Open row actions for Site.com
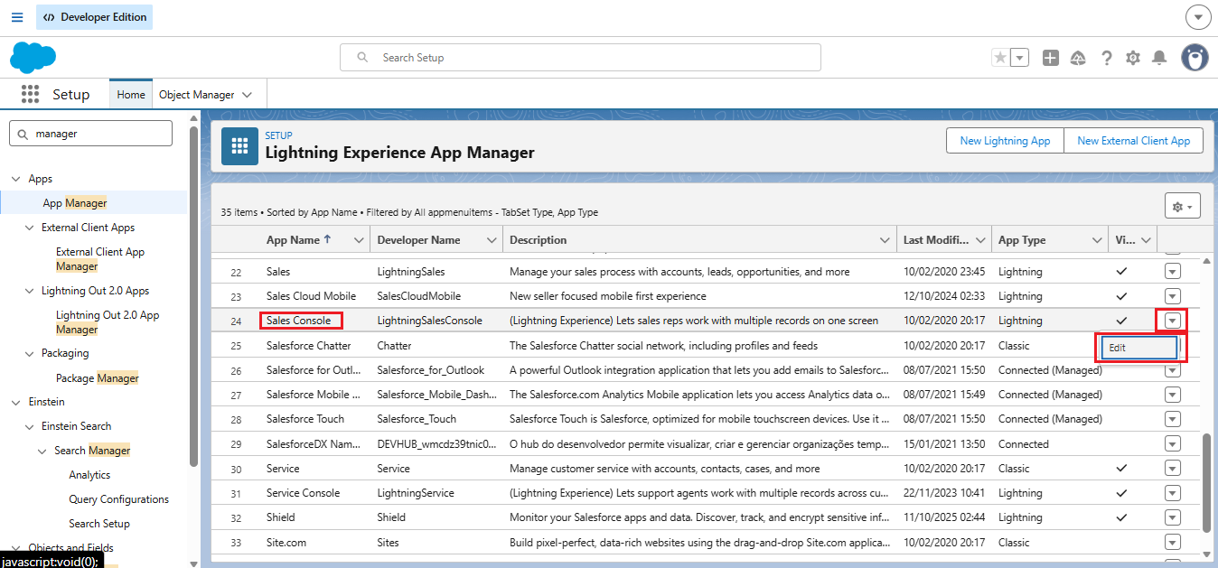Image resolution: width=1218 pixels, height=568 pixels. [x=1173, y=542]
